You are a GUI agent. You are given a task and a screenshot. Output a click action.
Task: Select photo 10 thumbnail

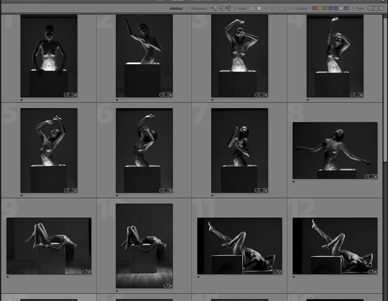click(x=144, y=246)
